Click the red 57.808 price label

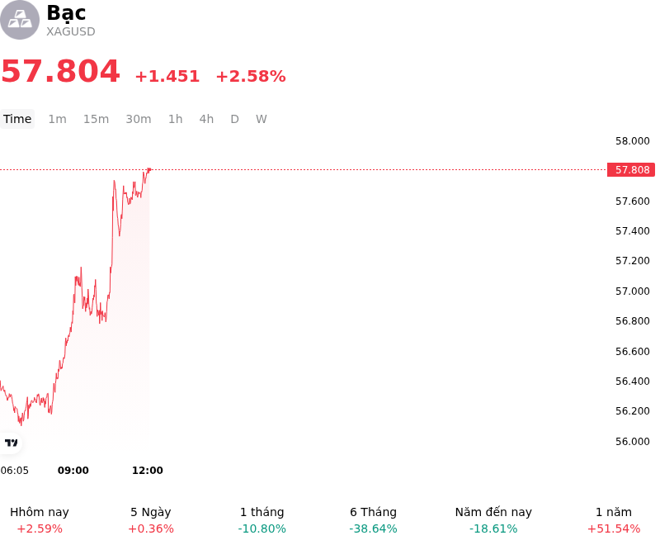point(631,170)
